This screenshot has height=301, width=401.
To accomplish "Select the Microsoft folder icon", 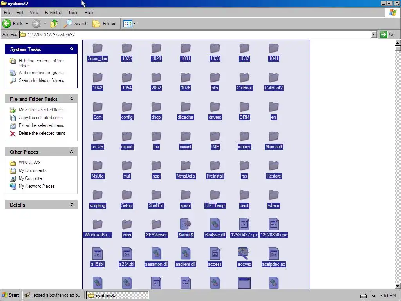I will pos(274,136).
